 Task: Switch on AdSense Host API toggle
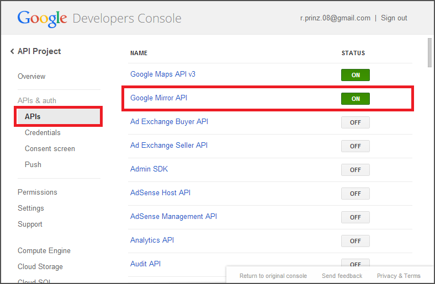[x=356, y=194]
